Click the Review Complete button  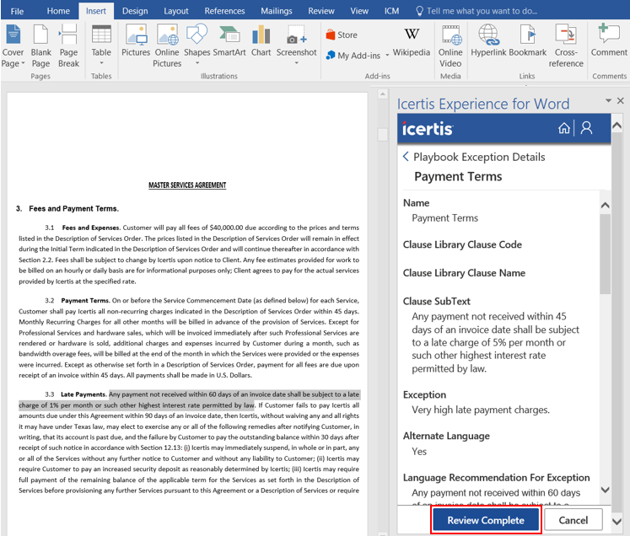point(485,520)
